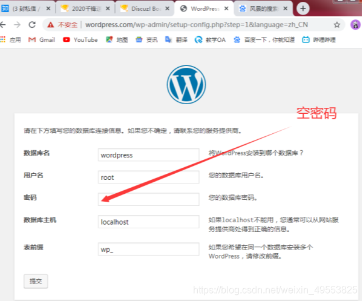
Task: Close the WordPress tab
Action: coord(226,8)
